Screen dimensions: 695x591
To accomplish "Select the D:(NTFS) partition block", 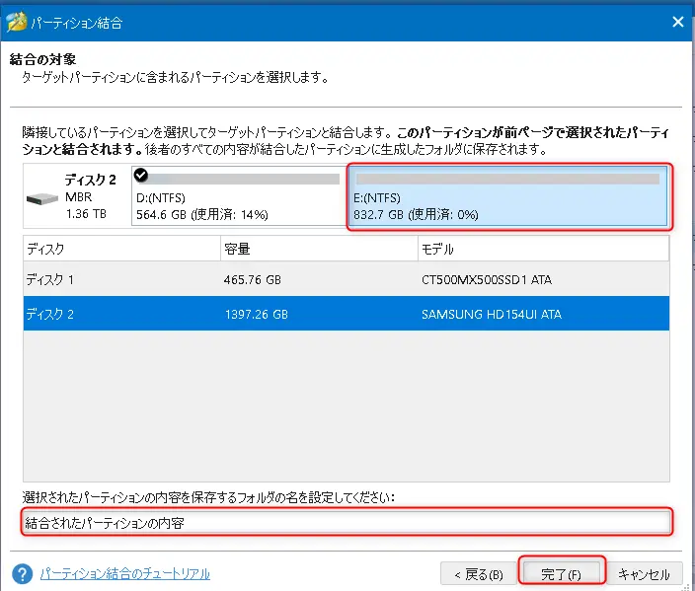I will tap(240, 196).
